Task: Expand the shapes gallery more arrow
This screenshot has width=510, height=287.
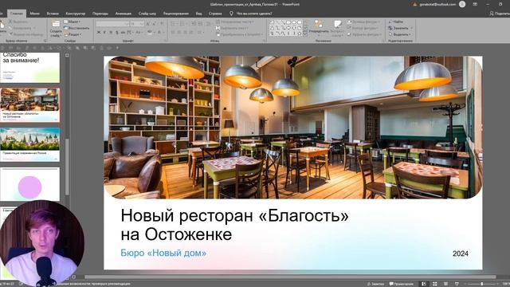Action: point(305,33)
